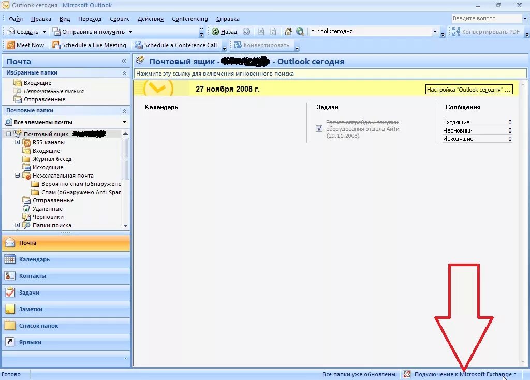Click the green Back arrow button
Screen dimensions: 530x380
click(x=225, y=32)
